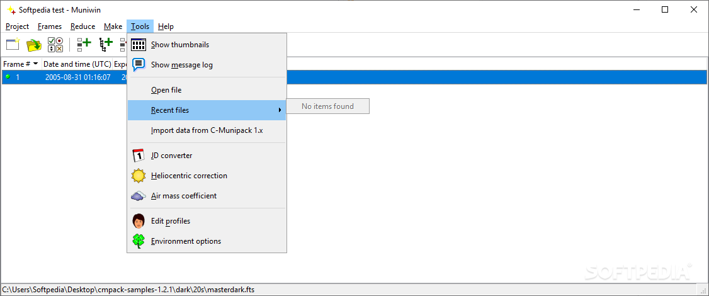Select Air mass coefficient menu entry

pos(207,196)
